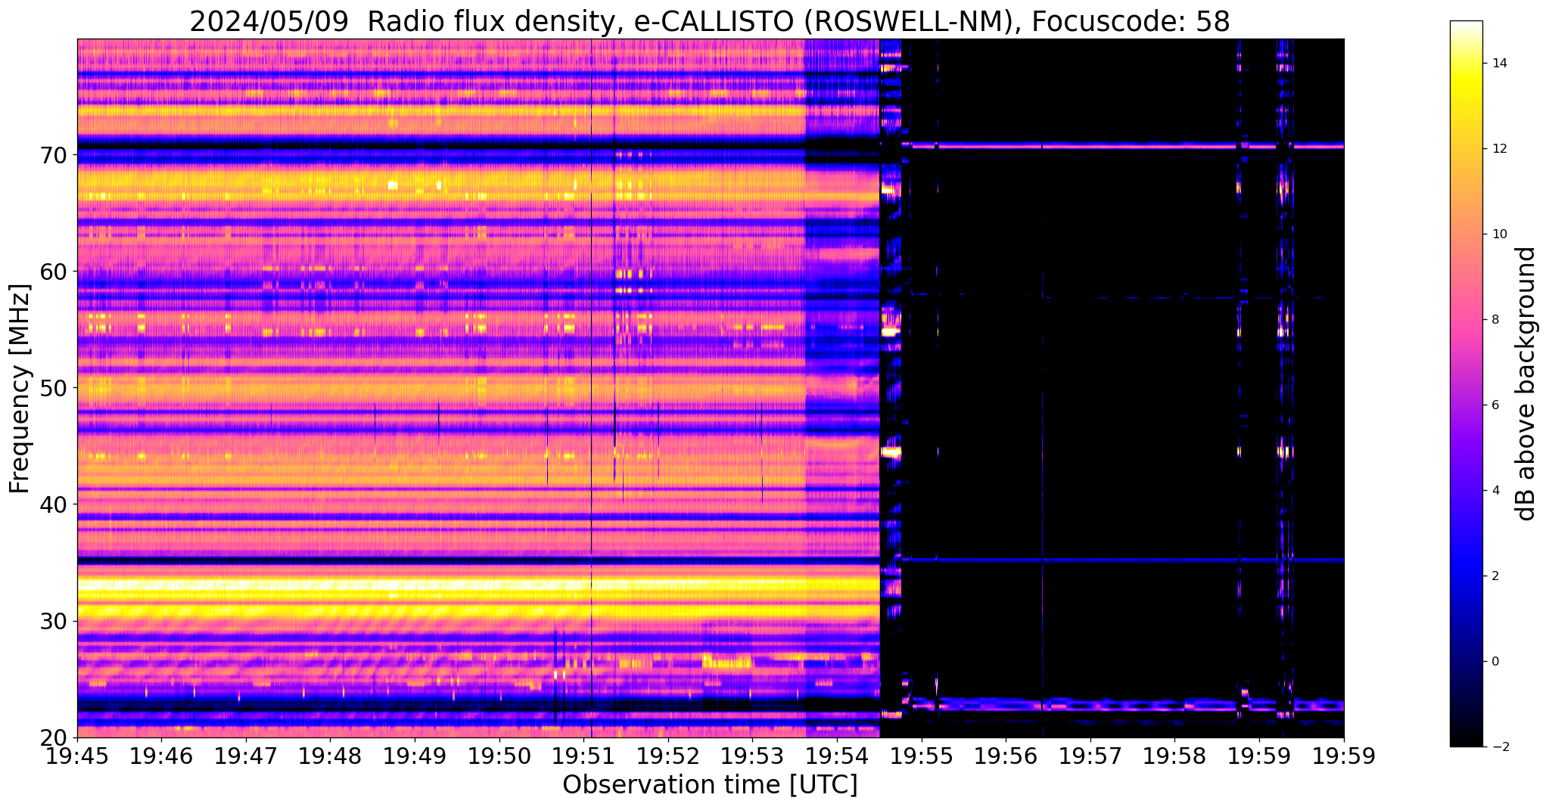Click the colorbar tick label 10
Image resolution: width=1549 pixels, height=807 pixels.
[1498, 234]
